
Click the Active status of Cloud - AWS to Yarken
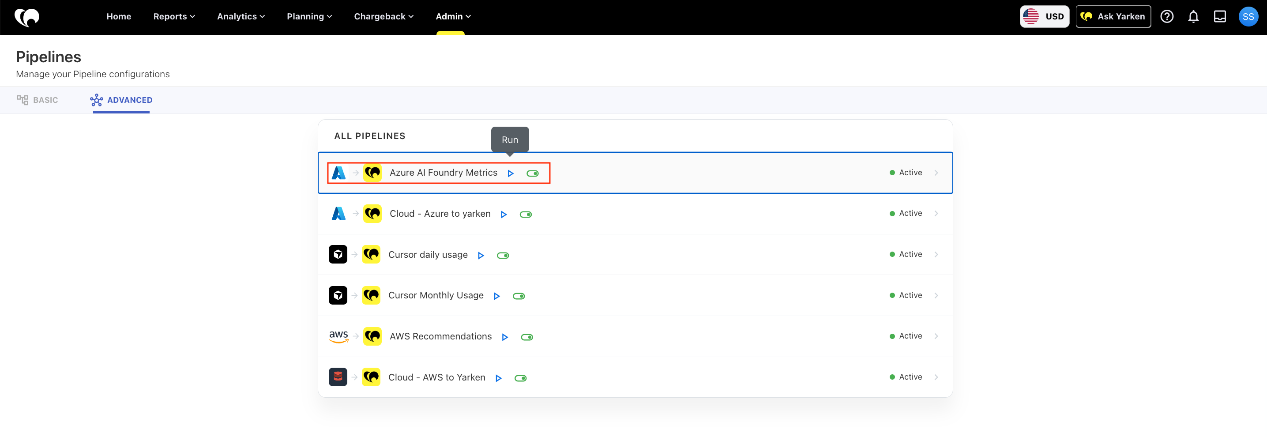tap(906, 377)
